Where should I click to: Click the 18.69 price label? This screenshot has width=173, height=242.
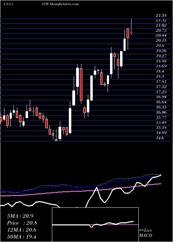161,66
